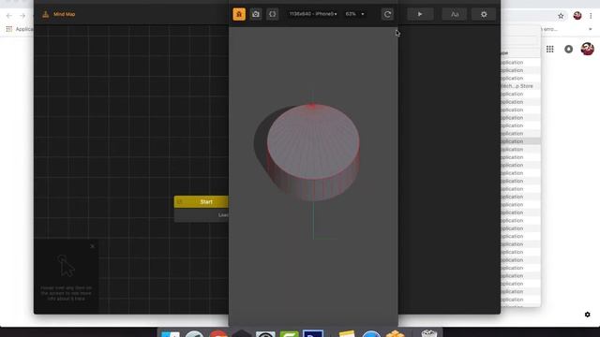Close the hover tip panel
This screenshot has width=600, height=337.
92,246
